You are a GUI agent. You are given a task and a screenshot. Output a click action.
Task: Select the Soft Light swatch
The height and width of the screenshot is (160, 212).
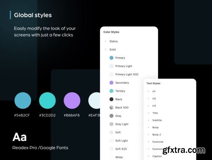point(112,140)
